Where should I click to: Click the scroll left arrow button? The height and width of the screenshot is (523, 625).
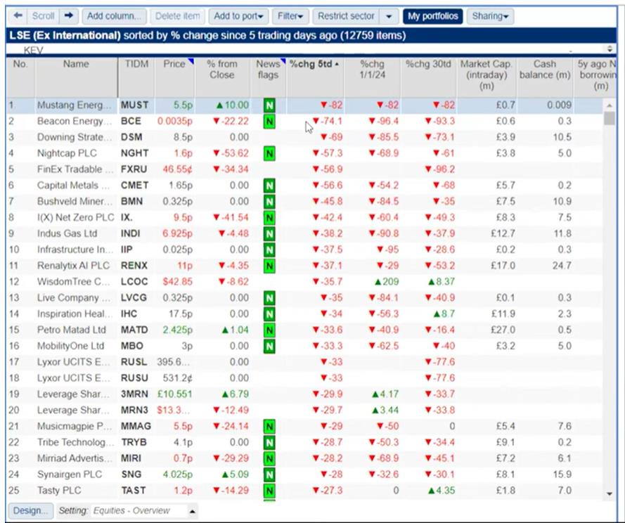tap(18, 16)
